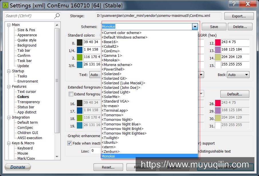This screenshot has height=176, width=259.
Task: Choose the <Solarized Git> scheme
Action: coord(114,78)
